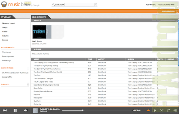Give the song a thumbs up

point(148,110)
